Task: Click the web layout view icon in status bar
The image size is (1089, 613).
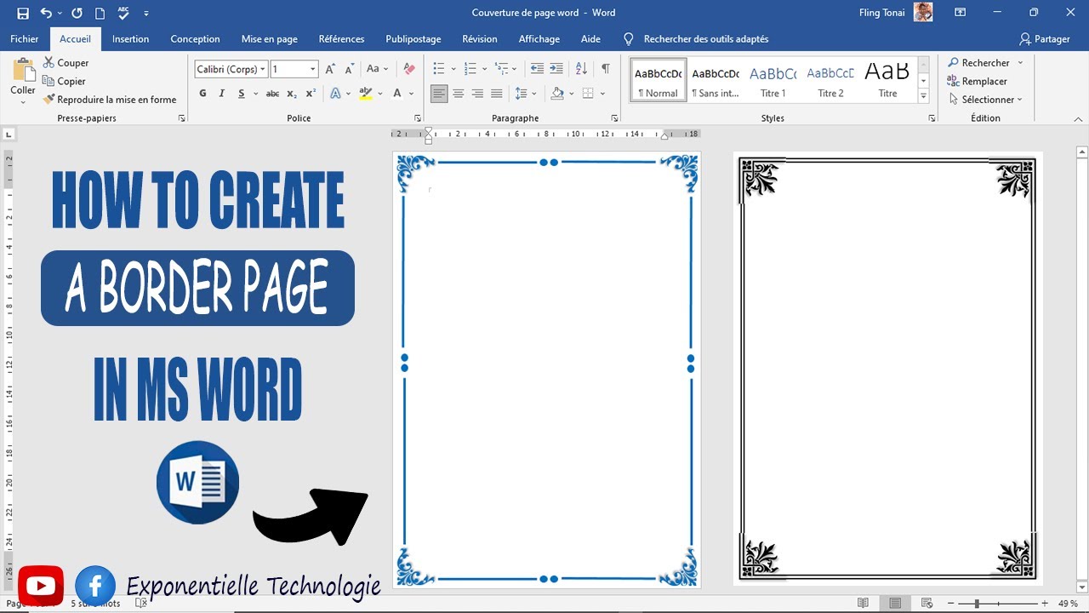Action: pyautogui.click(x=927, y=604)
